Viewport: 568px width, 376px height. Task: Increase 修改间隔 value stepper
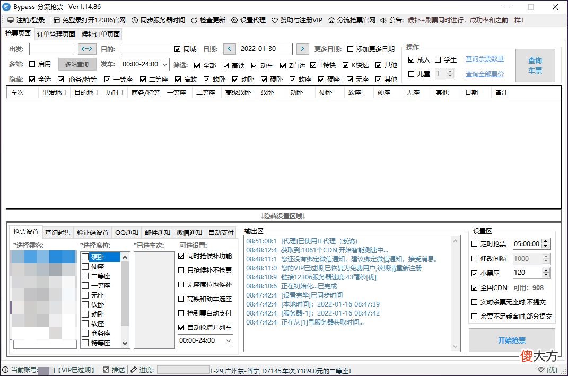tap(546, 257)
